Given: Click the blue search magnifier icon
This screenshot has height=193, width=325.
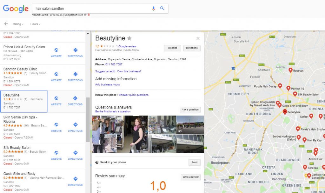Looking at the screenshot, I should tap(162, 8).
